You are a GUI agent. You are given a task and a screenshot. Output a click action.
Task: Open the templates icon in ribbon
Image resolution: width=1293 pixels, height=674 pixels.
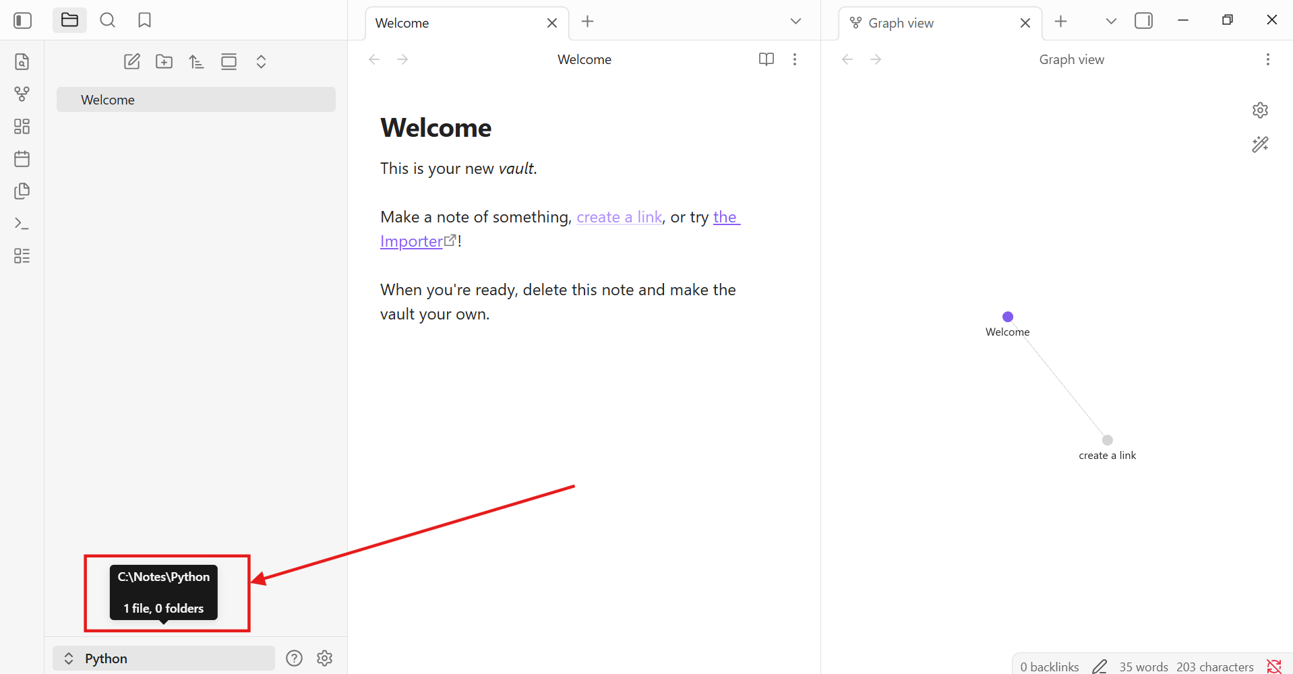pos(22,191)
